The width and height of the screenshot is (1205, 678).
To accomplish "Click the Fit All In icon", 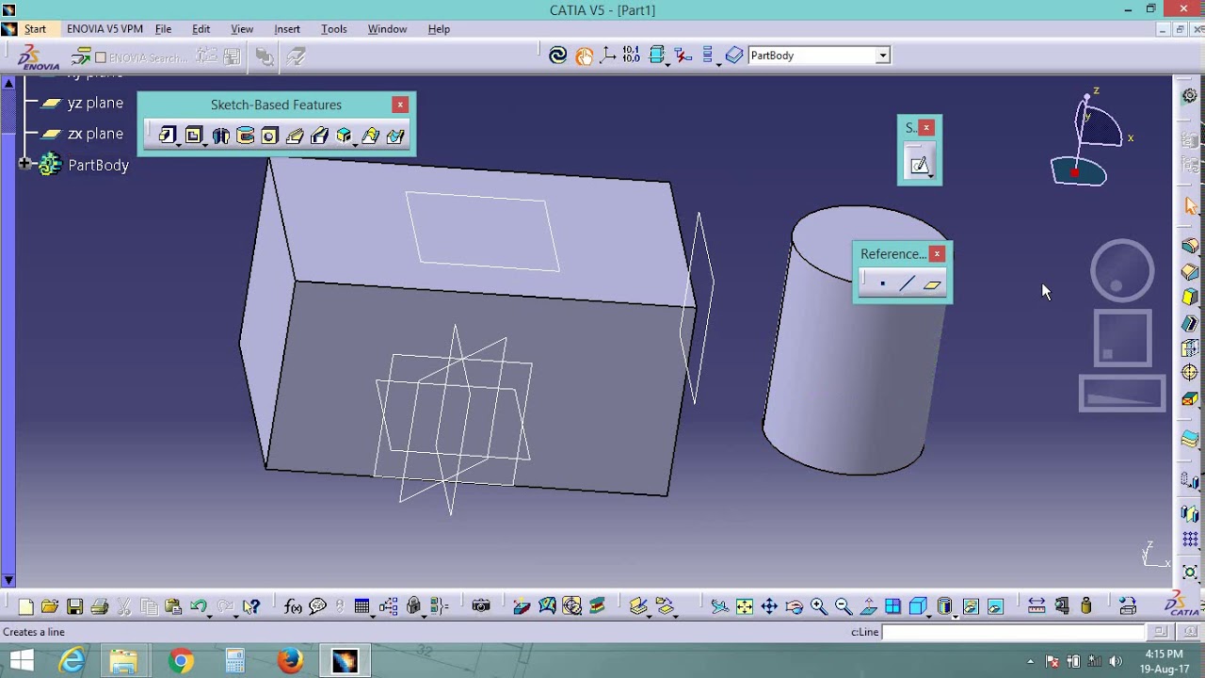I will pos(744,606).
